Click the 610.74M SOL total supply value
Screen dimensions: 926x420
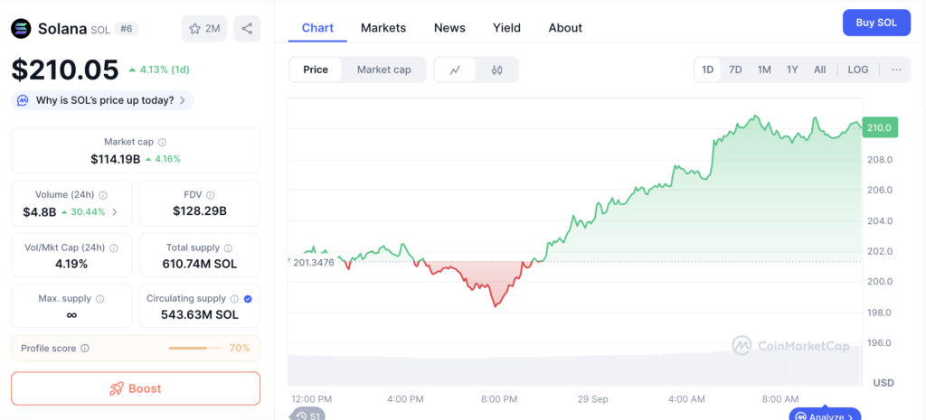coord(200,264)
